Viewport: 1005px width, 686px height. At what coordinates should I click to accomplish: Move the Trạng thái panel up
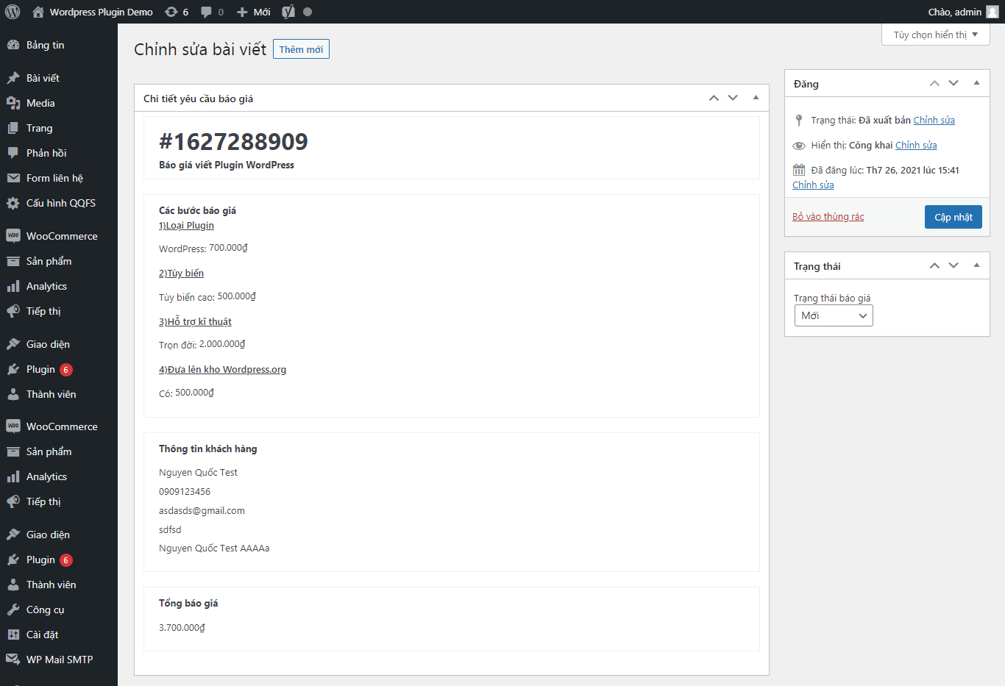pos(934,265)
